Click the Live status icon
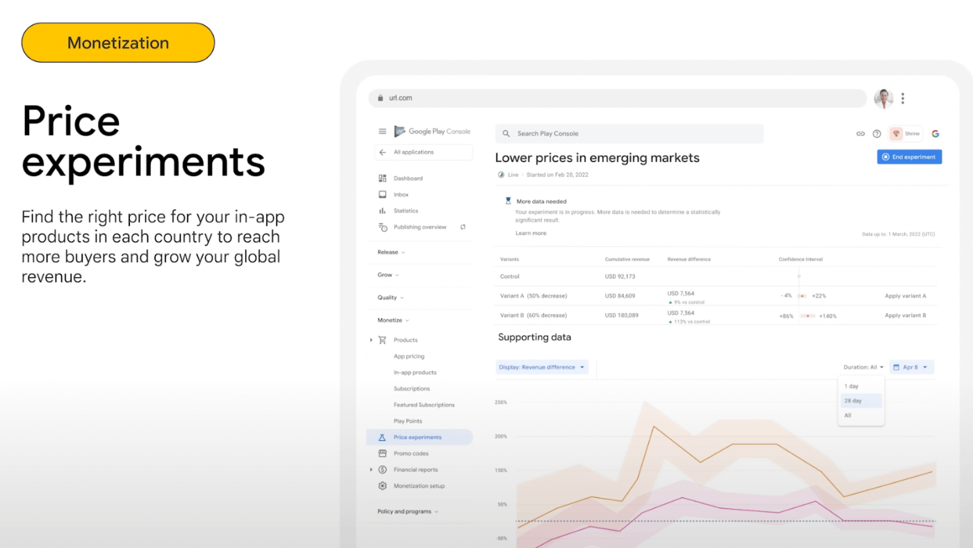This screenshot has height=548, width=973. [x=501, y=175]
